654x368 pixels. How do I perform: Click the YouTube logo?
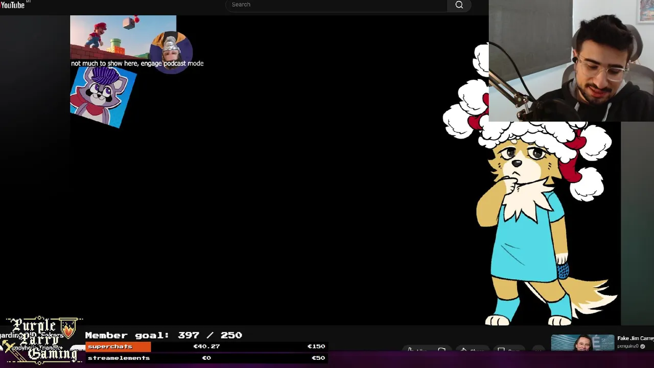(x=13, y=5)
